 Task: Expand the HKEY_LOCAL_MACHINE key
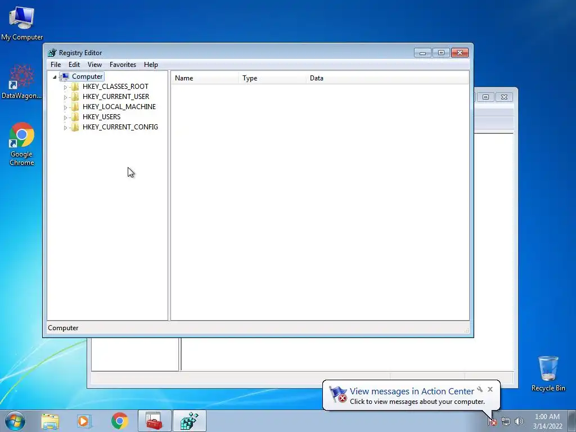click(65, 107)
